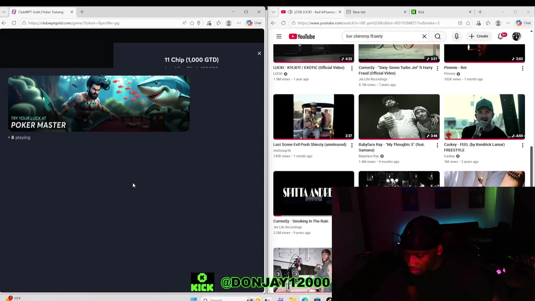This screenshot has height=301, width=535.
Task: Open Copilot Chat in the YouTube browser window
Action: tap(523, 23)
